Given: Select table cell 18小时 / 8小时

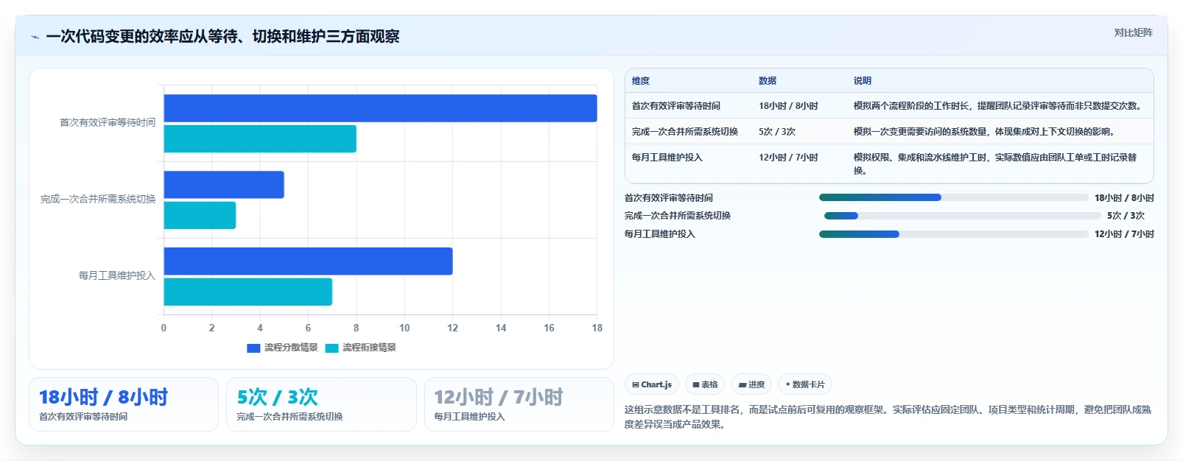Looking at the screenshot, I should (788, 106).
